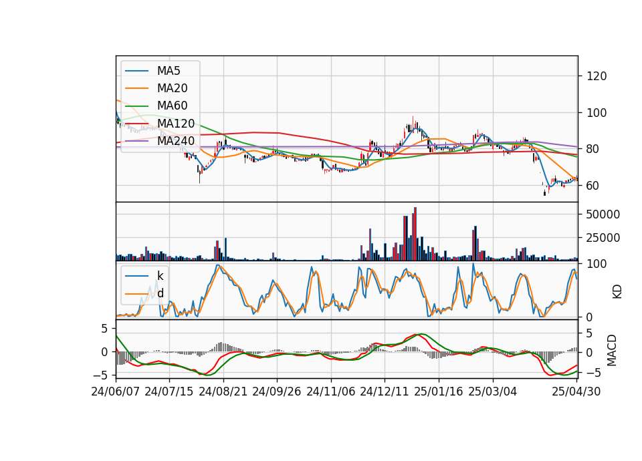The height and width of the screenshot is (461, 642).
Task: Click the 60 price axis tick label
Action: 593,186
